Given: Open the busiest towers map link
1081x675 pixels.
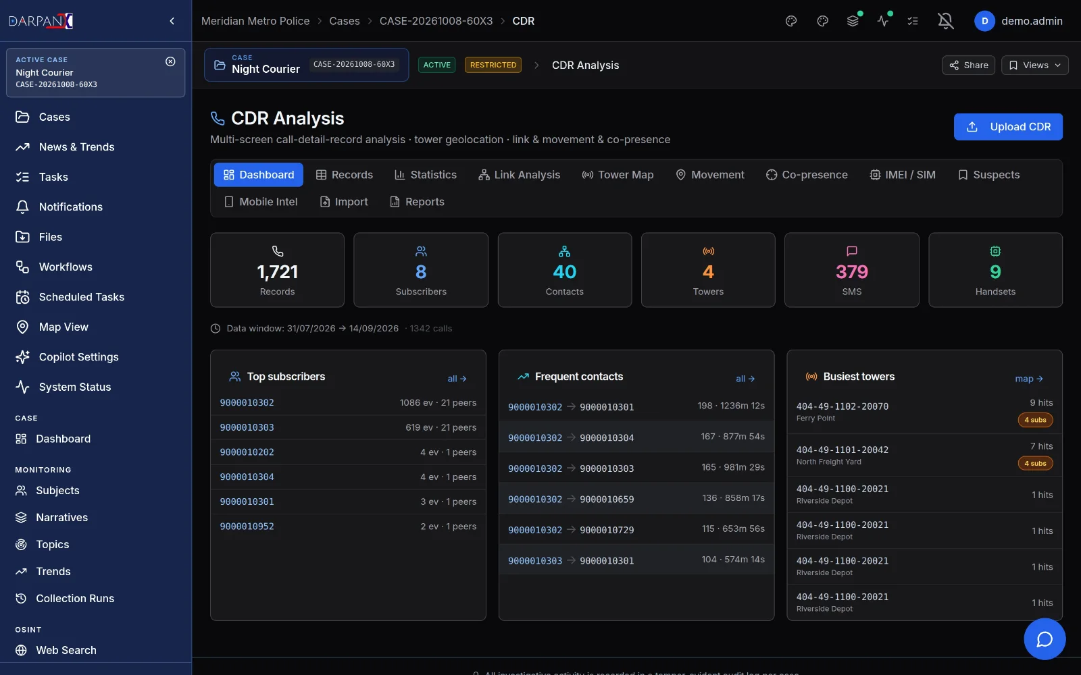Looking at the screenshot, I should pyautogui.click(x=1029, y=379).
